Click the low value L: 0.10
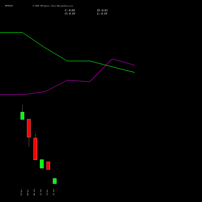The height and width of the screenshot is (202, 202). (x=102, y=14)
